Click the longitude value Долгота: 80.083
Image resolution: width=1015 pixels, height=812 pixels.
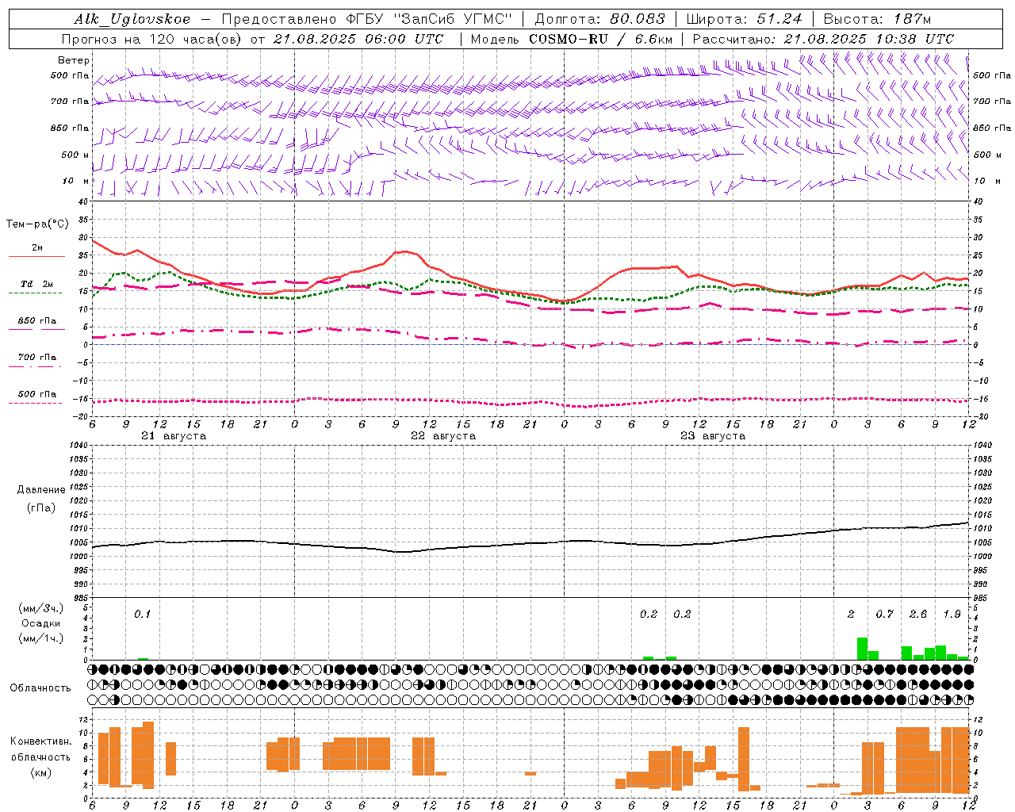click(x=599, y=19)
